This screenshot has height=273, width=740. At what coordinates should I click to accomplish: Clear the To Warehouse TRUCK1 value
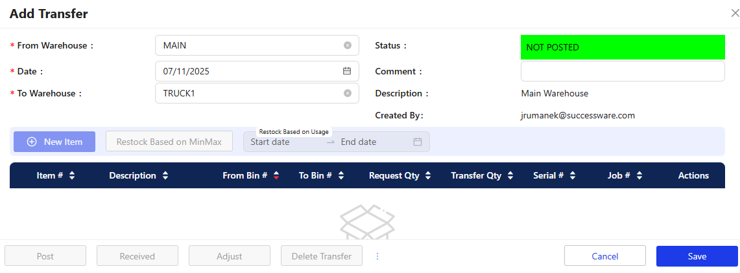point(347,93)
